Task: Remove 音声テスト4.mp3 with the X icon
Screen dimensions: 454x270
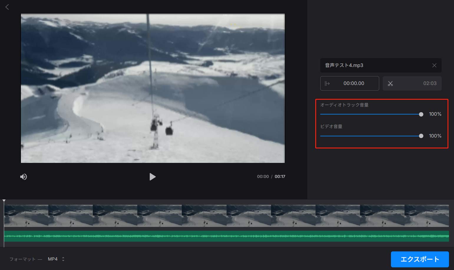Action: [x=434, y=65]
